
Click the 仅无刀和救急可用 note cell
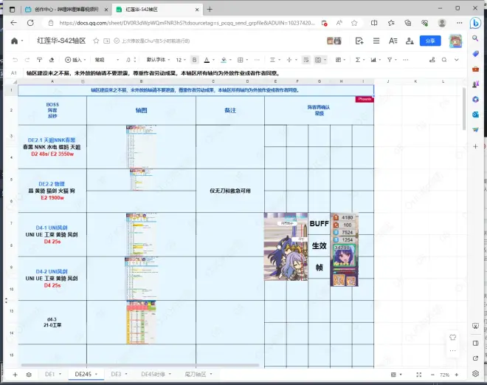coord(230,190)
